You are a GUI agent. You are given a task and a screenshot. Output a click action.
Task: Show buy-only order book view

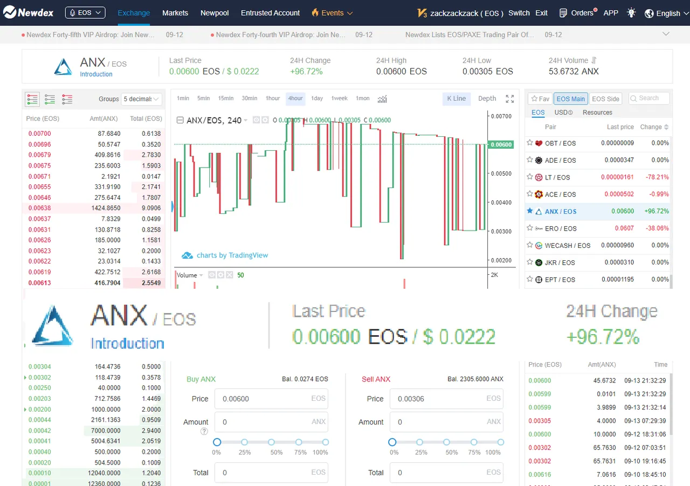click(50, 99)
